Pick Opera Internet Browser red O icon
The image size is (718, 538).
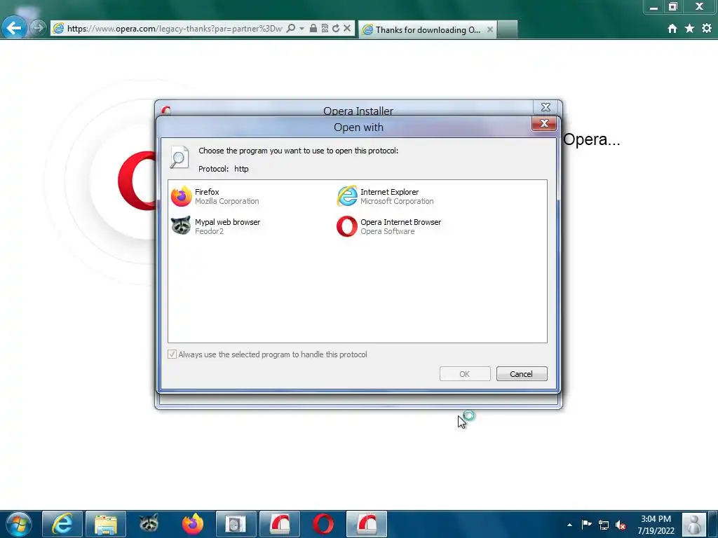tap(347, 226)
